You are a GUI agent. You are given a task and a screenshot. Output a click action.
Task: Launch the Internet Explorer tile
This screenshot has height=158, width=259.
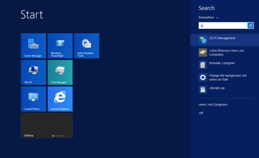coord(60,99)
